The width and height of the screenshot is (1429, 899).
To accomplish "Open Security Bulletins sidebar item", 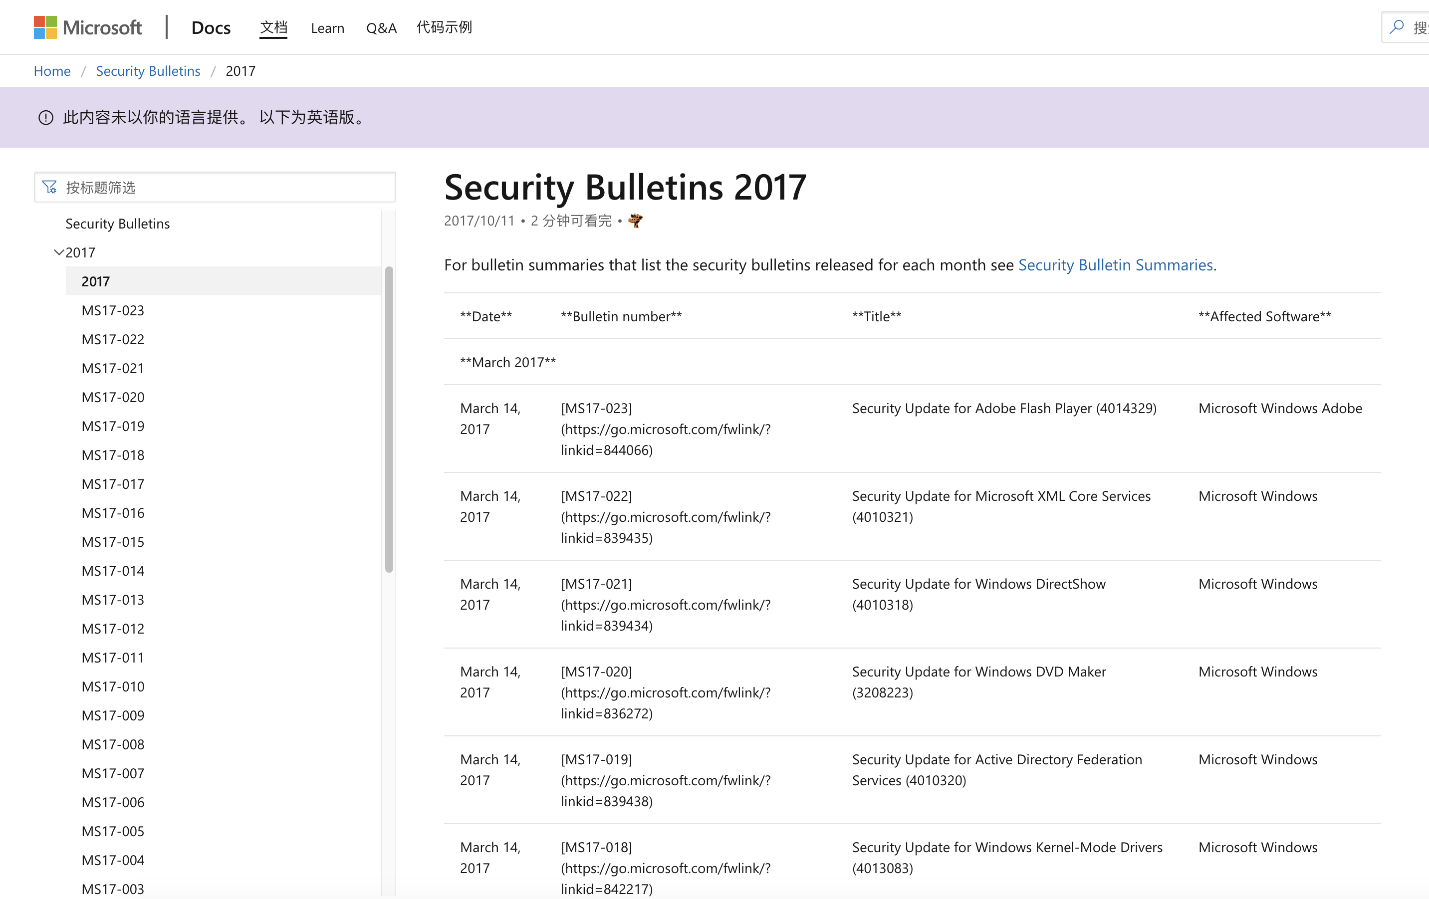I will (117, 224).
